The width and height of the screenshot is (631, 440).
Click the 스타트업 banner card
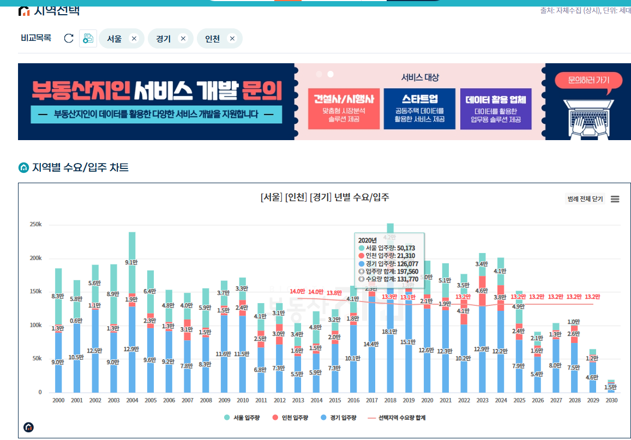419,109
